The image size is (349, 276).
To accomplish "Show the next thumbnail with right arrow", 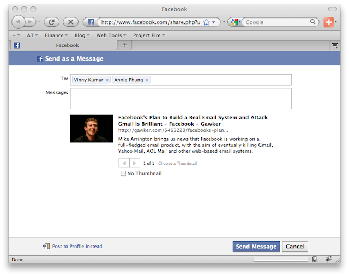I will click(135, 163).
